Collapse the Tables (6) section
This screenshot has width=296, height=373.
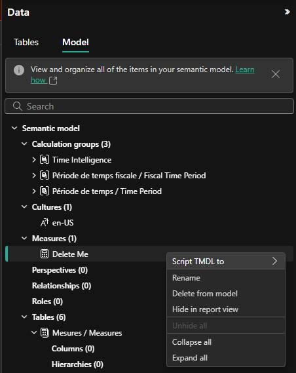tap(24, 317)
